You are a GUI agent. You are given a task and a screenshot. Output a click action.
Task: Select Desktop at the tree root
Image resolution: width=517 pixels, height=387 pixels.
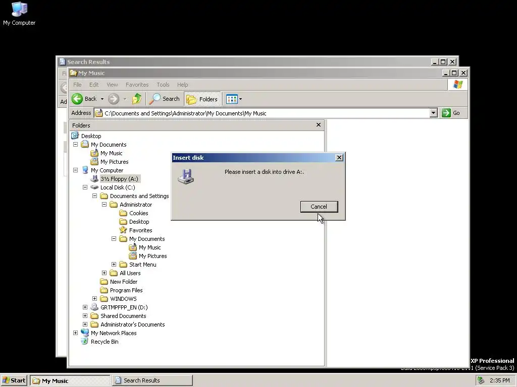91,136
